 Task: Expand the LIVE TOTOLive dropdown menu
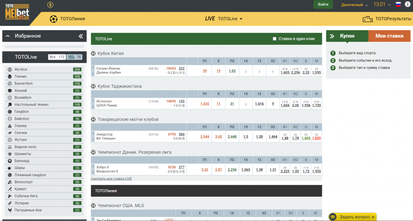click(x=224, y=19)
